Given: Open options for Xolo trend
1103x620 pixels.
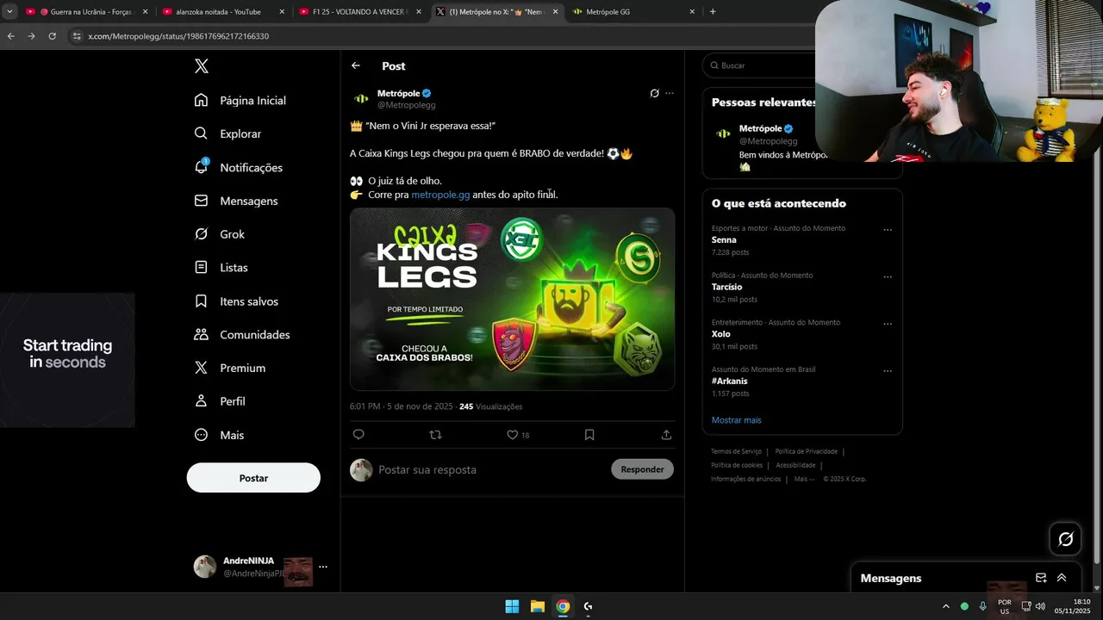Looking at the screenshot, I should 888,324.
